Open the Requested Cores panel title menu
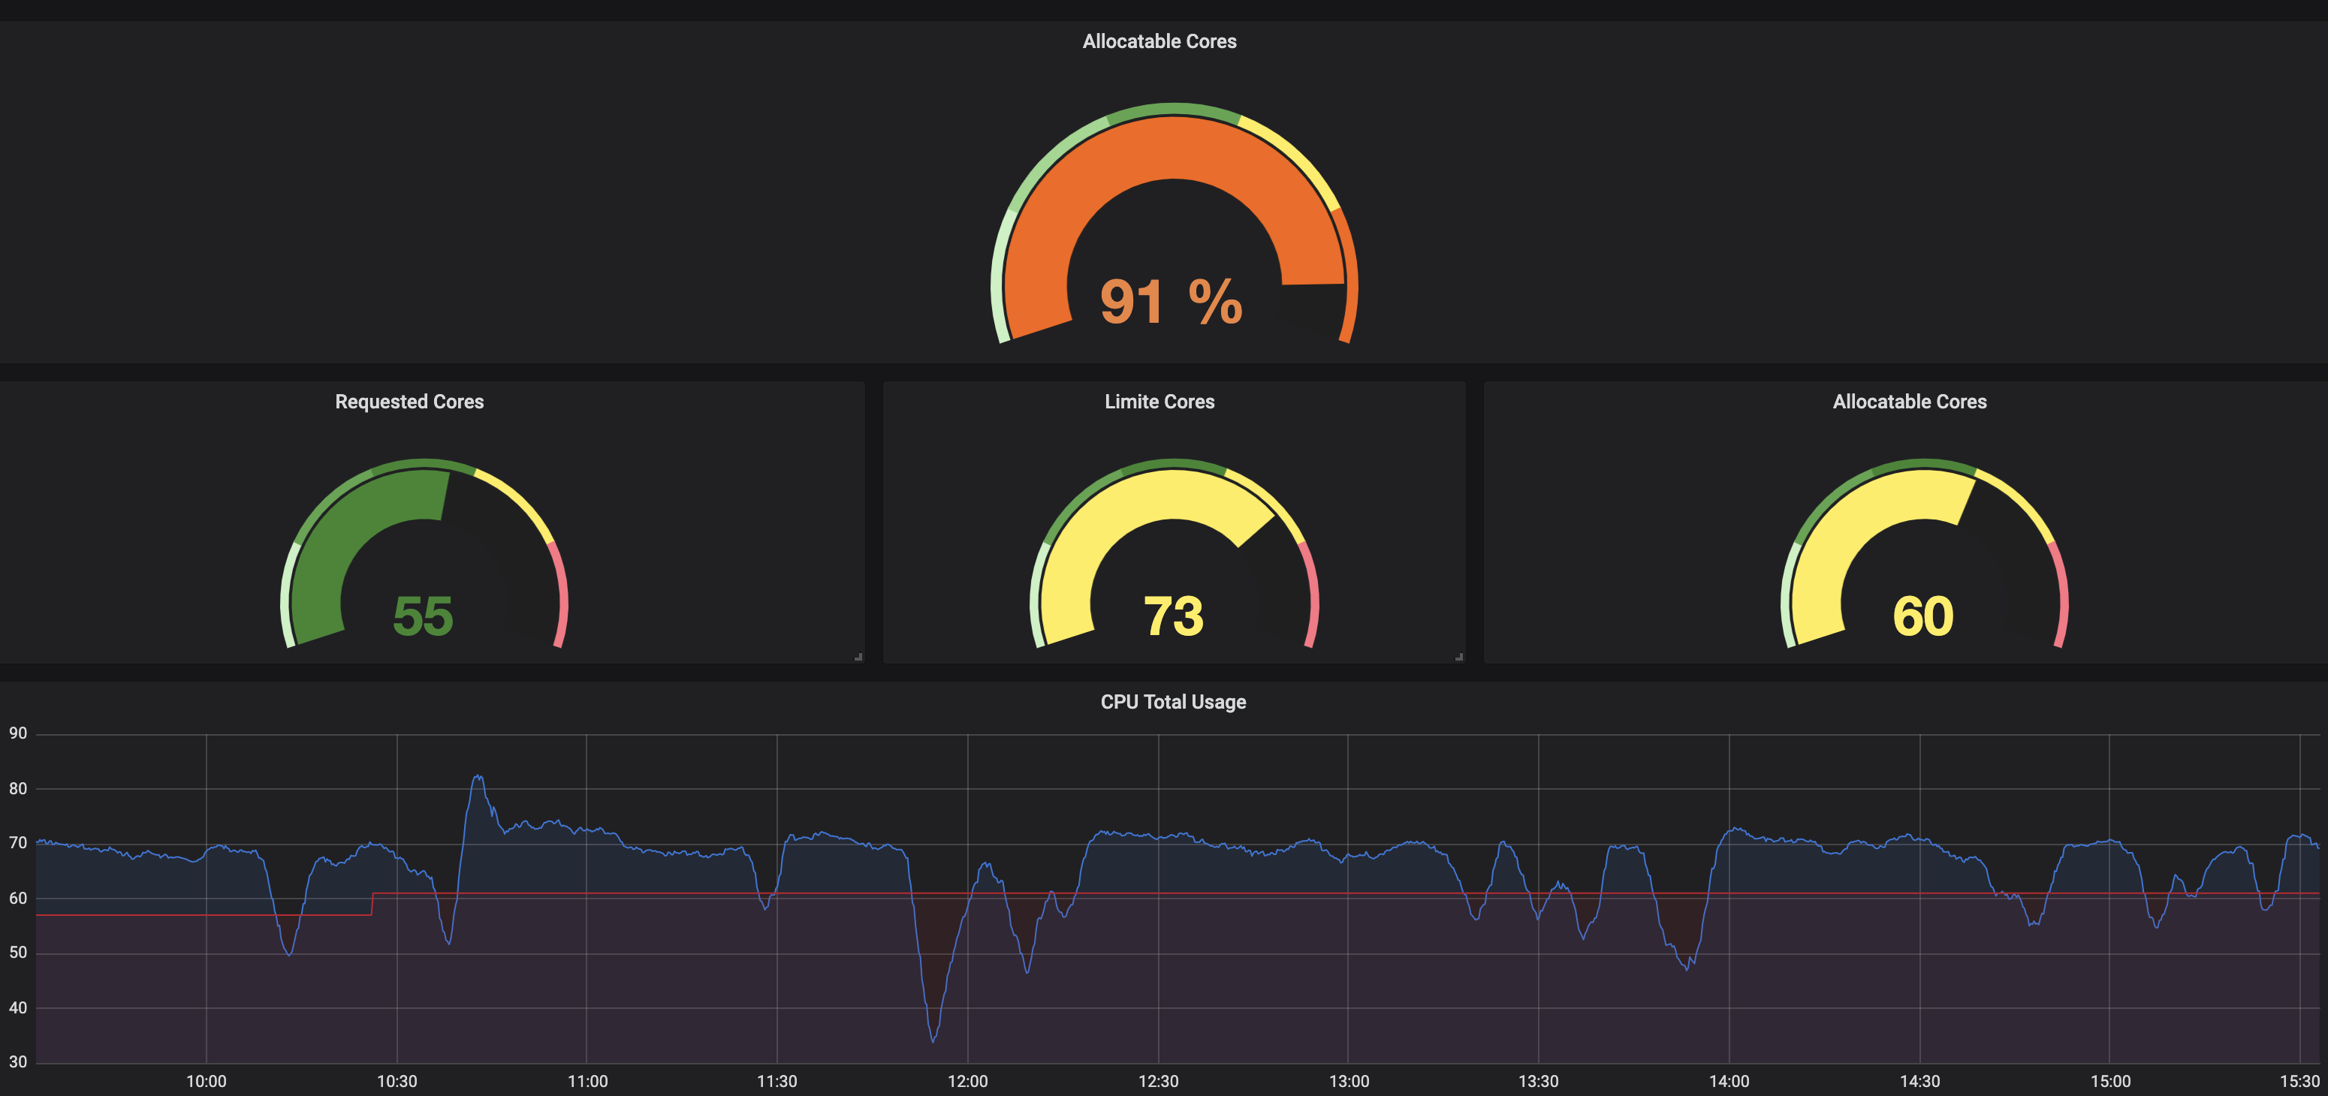Screen dimensions: 2328x1096 coord(409,401)
